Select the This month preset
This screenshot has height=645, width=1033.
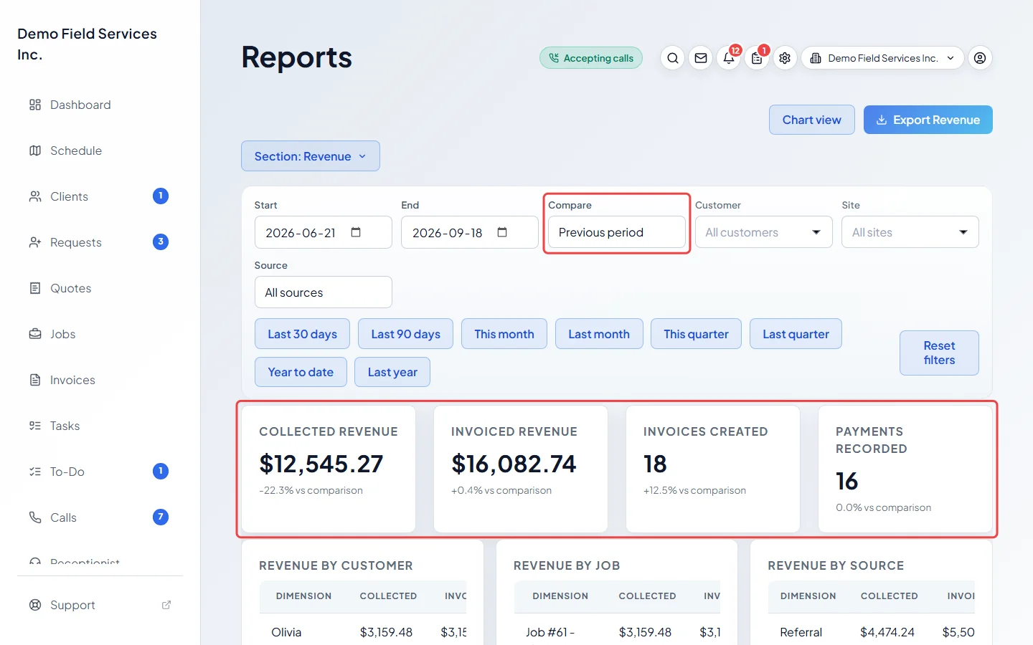pyautogui.click(x=504, y=334)
